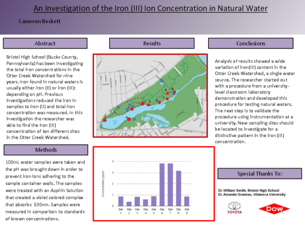Screen dimensions: 305x228
Task: Click the Results section header
Action: pyautogui.click(x=152, y=44)
